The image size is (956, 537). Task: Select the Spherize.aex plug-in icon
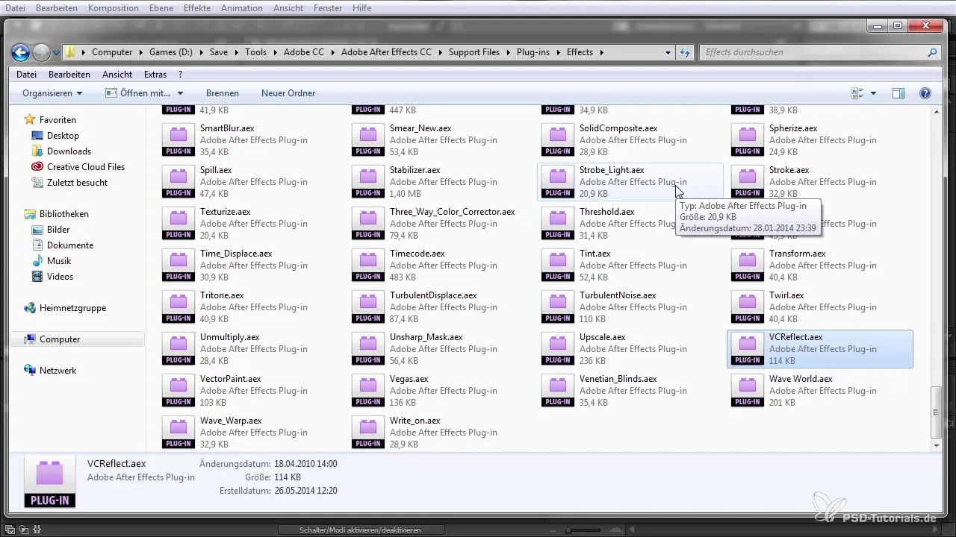click(x=747, y=140)
